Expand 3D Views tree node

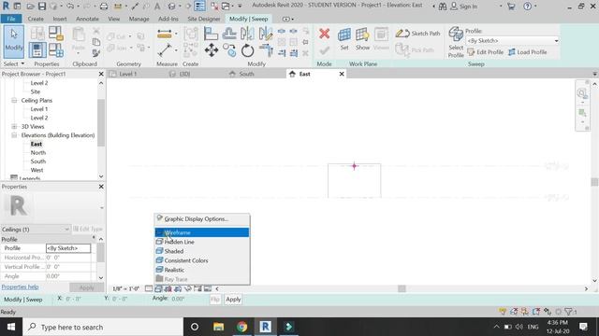[14, 127]
